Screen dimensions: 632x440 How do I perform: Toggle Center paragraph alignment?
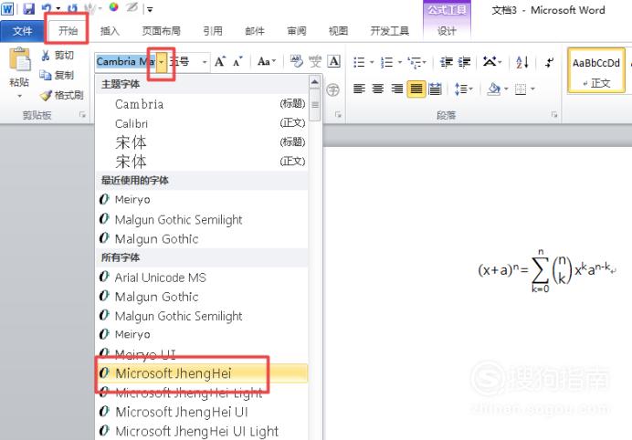378,89
